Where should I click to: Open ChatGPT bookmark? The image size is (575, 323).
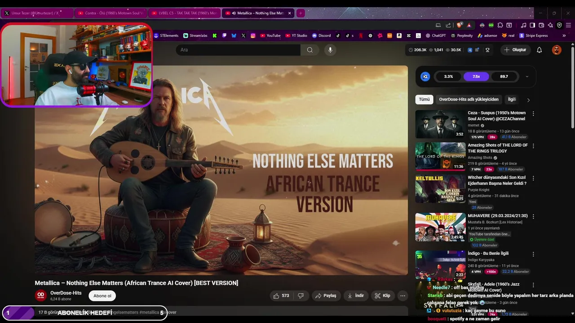click(x=436, y=35)
